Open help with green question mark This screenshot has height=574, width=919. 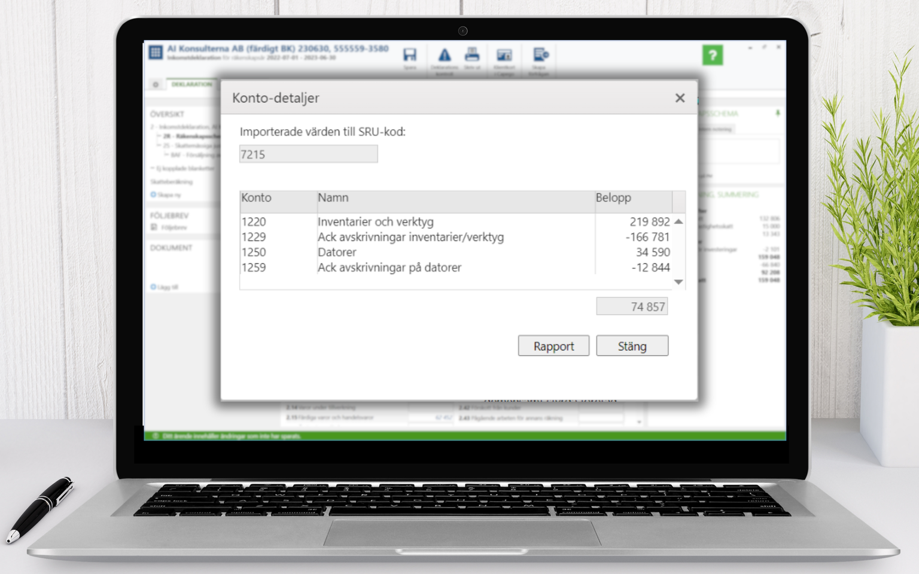point(712,56)
